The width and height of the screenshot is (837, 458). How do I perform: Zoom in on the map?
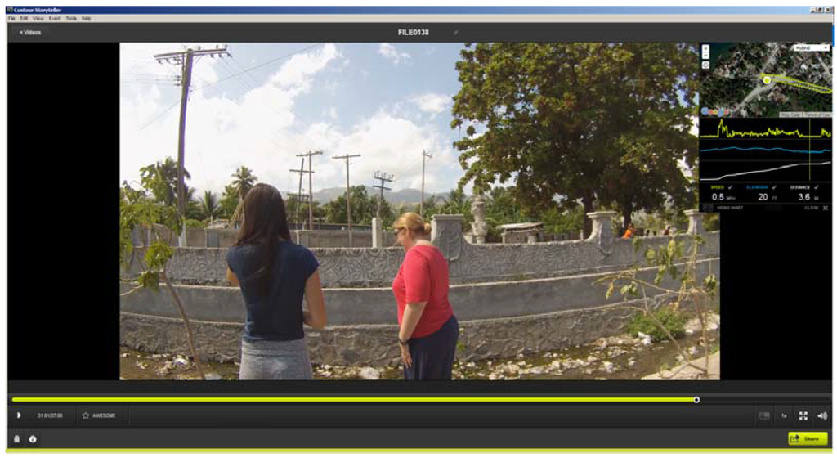705,48
